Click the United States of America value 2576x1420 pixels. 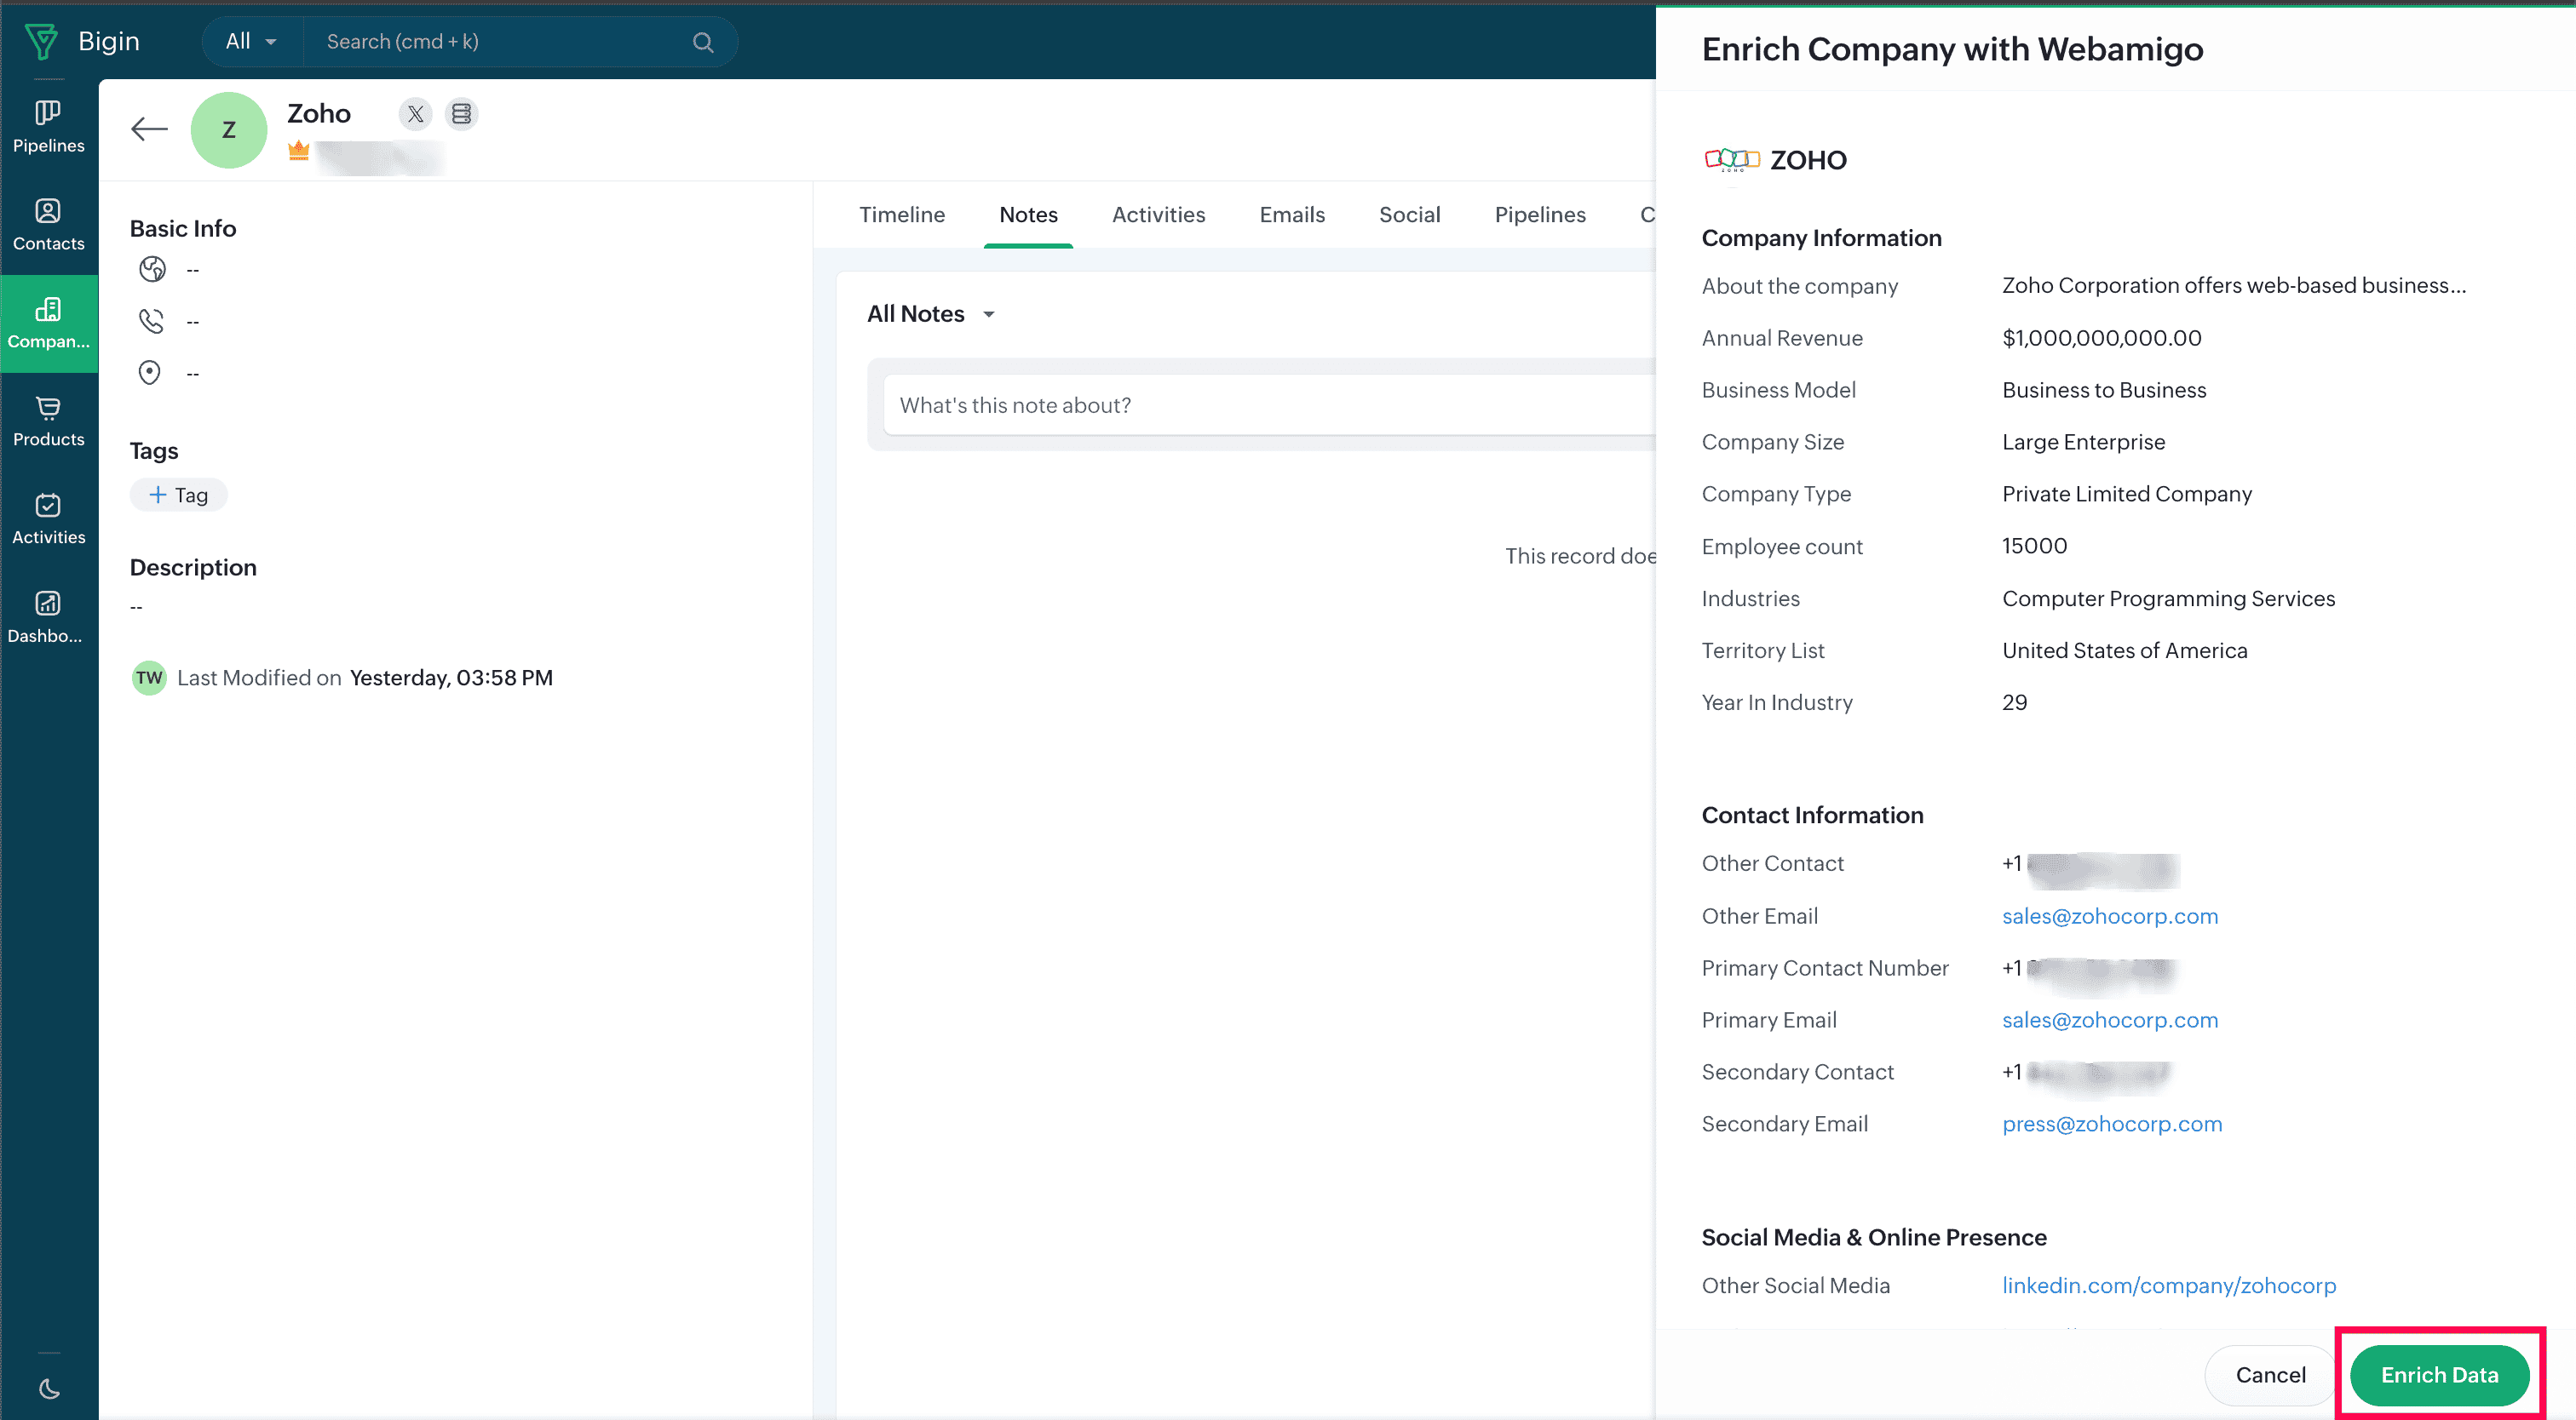pyautogui.click(x=2124, y=650)
